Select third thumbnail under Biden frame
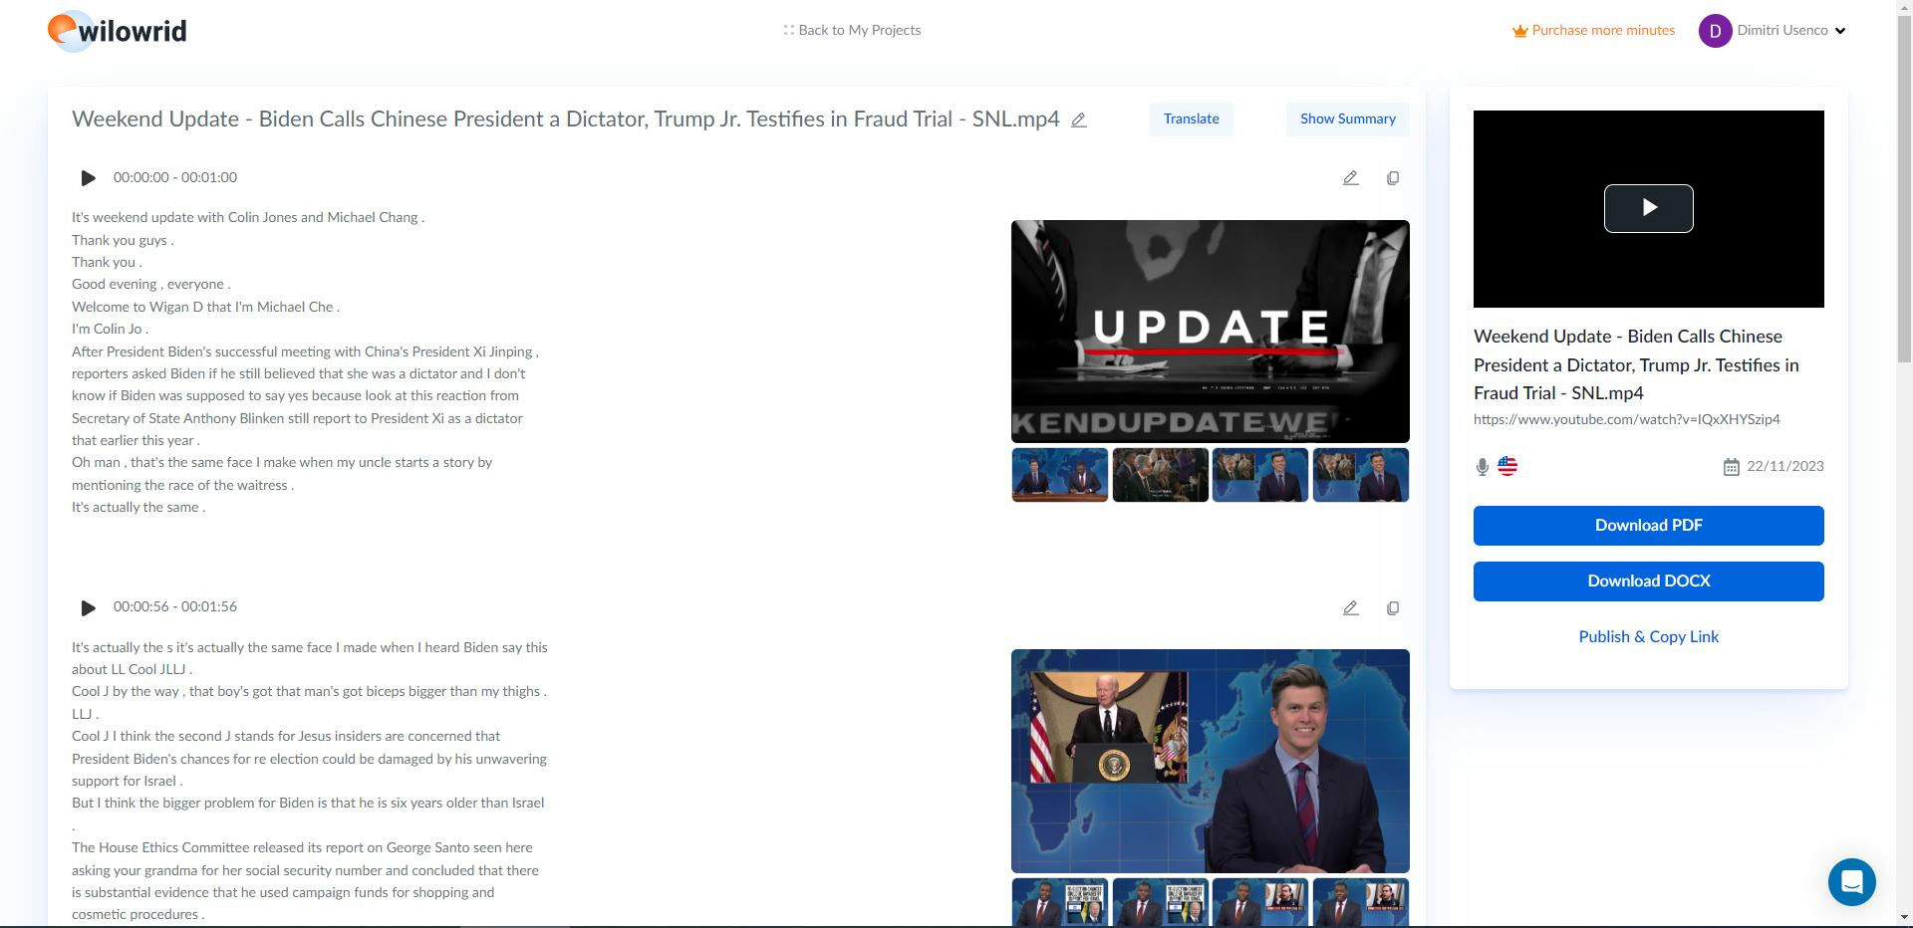This screenshot has height=928, width=1913. tap(1259, 902)
